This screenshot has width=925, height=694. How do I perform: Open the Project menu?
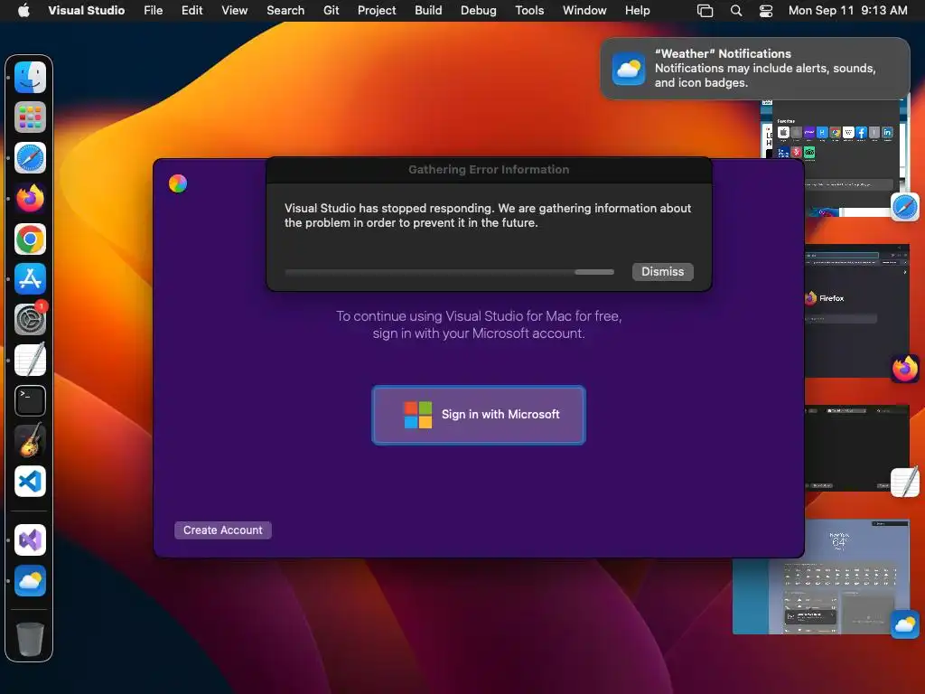377,10
